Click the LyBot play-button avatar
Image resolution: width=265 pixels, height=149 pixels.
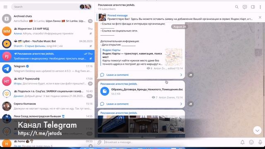click(x=7, y=43)
